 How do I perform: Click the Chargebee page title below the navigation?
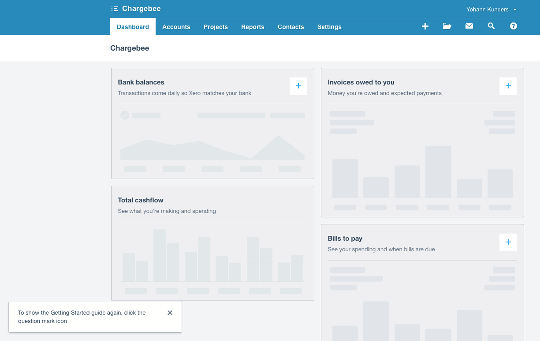click(x=130, y=48)
